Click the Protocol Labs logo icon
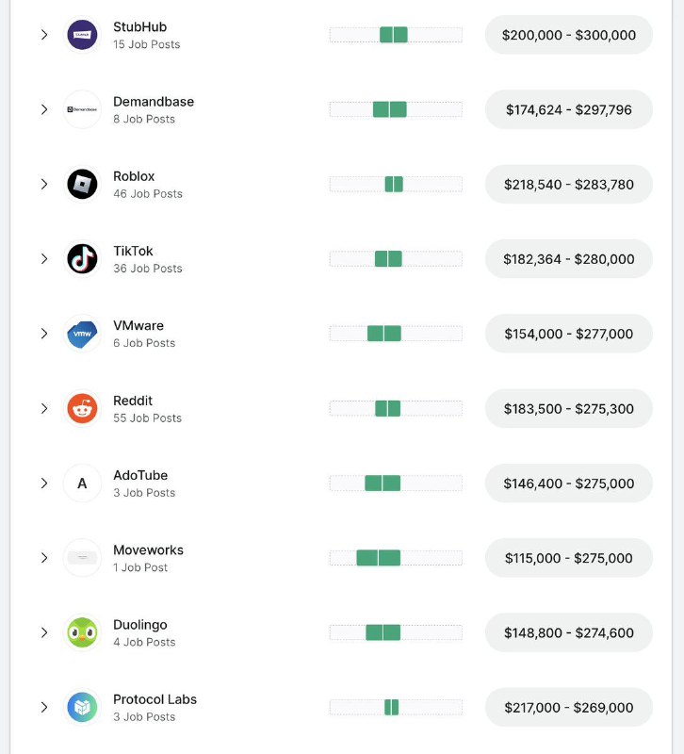The image size is (684, 754). coord(82,707)
